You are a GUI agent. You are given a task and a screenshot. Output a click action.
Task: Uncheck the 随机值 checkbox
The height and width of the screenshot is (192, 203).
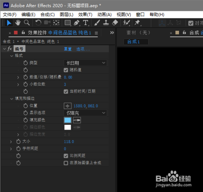(66, 70)
